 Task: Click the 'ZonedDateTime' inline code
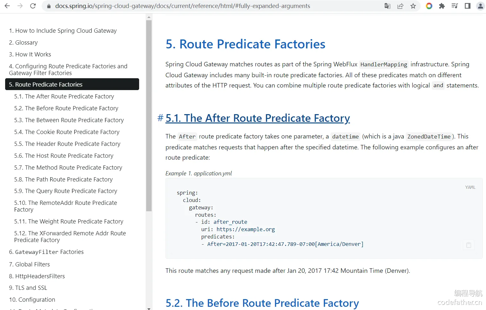429,137
